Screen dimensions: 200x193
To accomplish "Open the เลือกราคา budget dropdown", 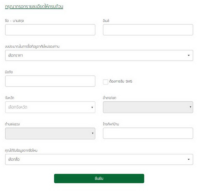I will coord(99,55).
